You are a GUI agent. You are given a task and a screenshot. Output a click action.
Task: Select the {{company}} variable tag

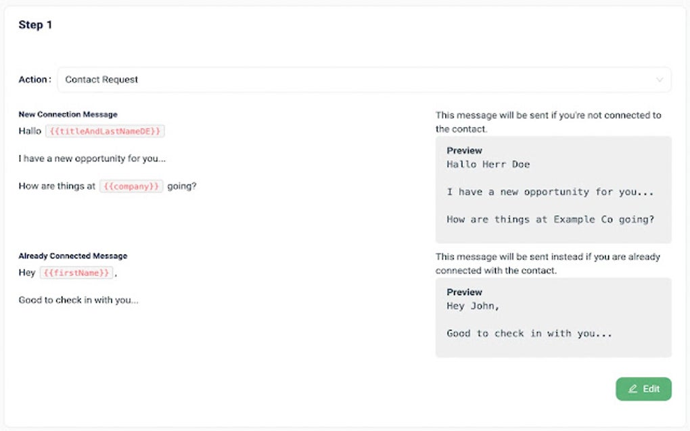point(131,186)
